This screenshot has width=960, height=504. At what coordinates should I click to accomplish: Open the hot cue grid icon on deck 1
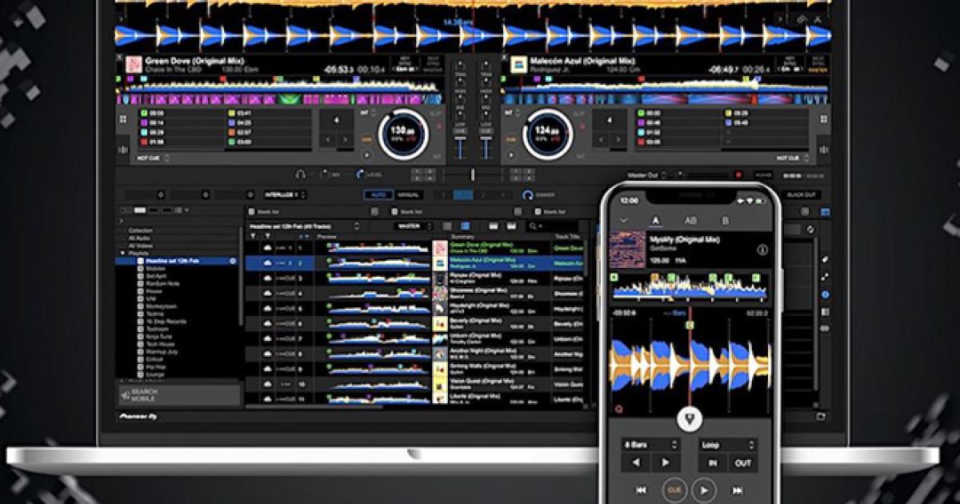123,119
